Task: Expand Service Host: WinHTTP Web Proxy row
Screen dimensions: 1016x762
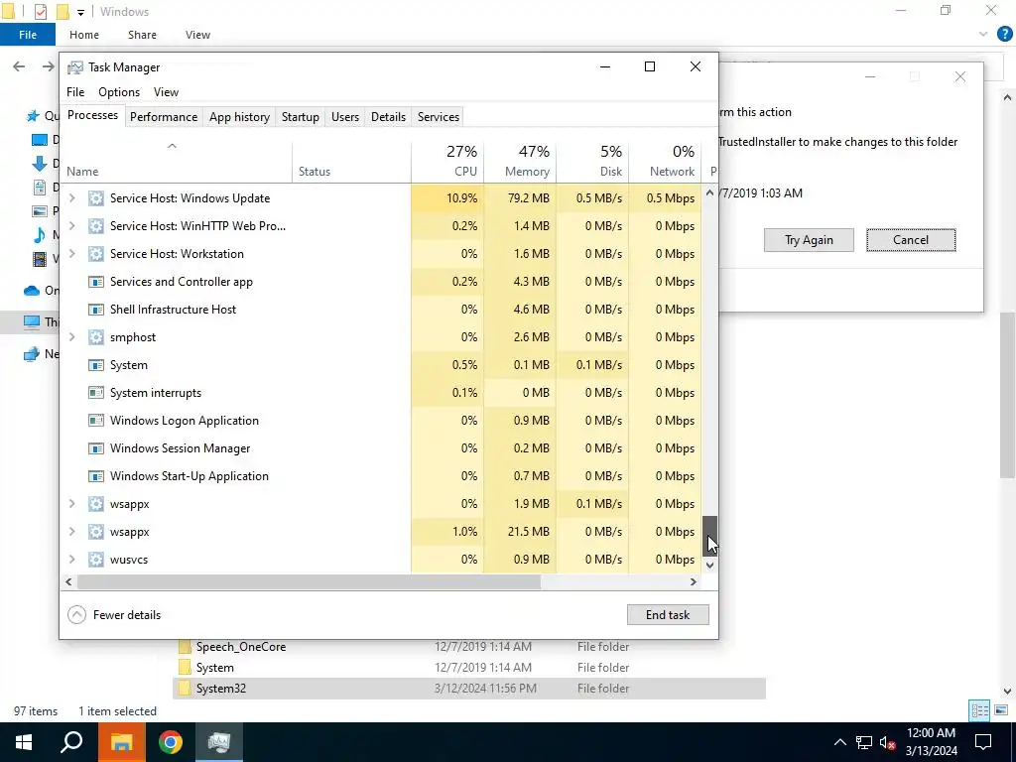Action: [x=71, y=226]
